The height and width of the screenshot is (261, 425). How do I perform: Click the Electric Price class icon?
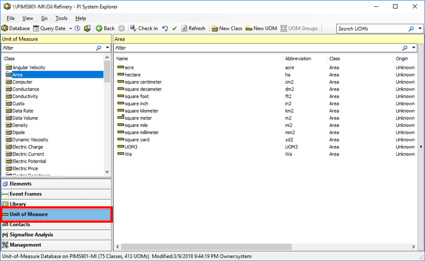click(x=8, y=169)
